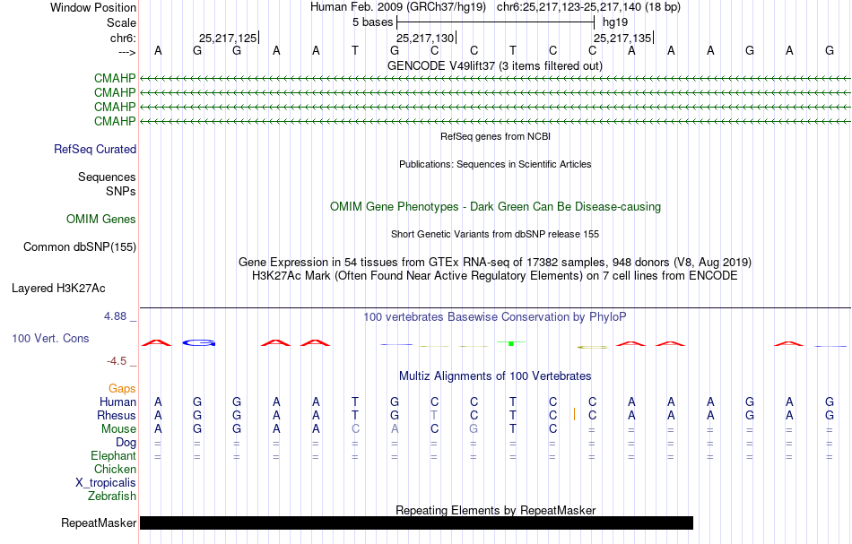Click the hg19 scale label
Viewport: 852px width, 544px height.
[615, 22]
